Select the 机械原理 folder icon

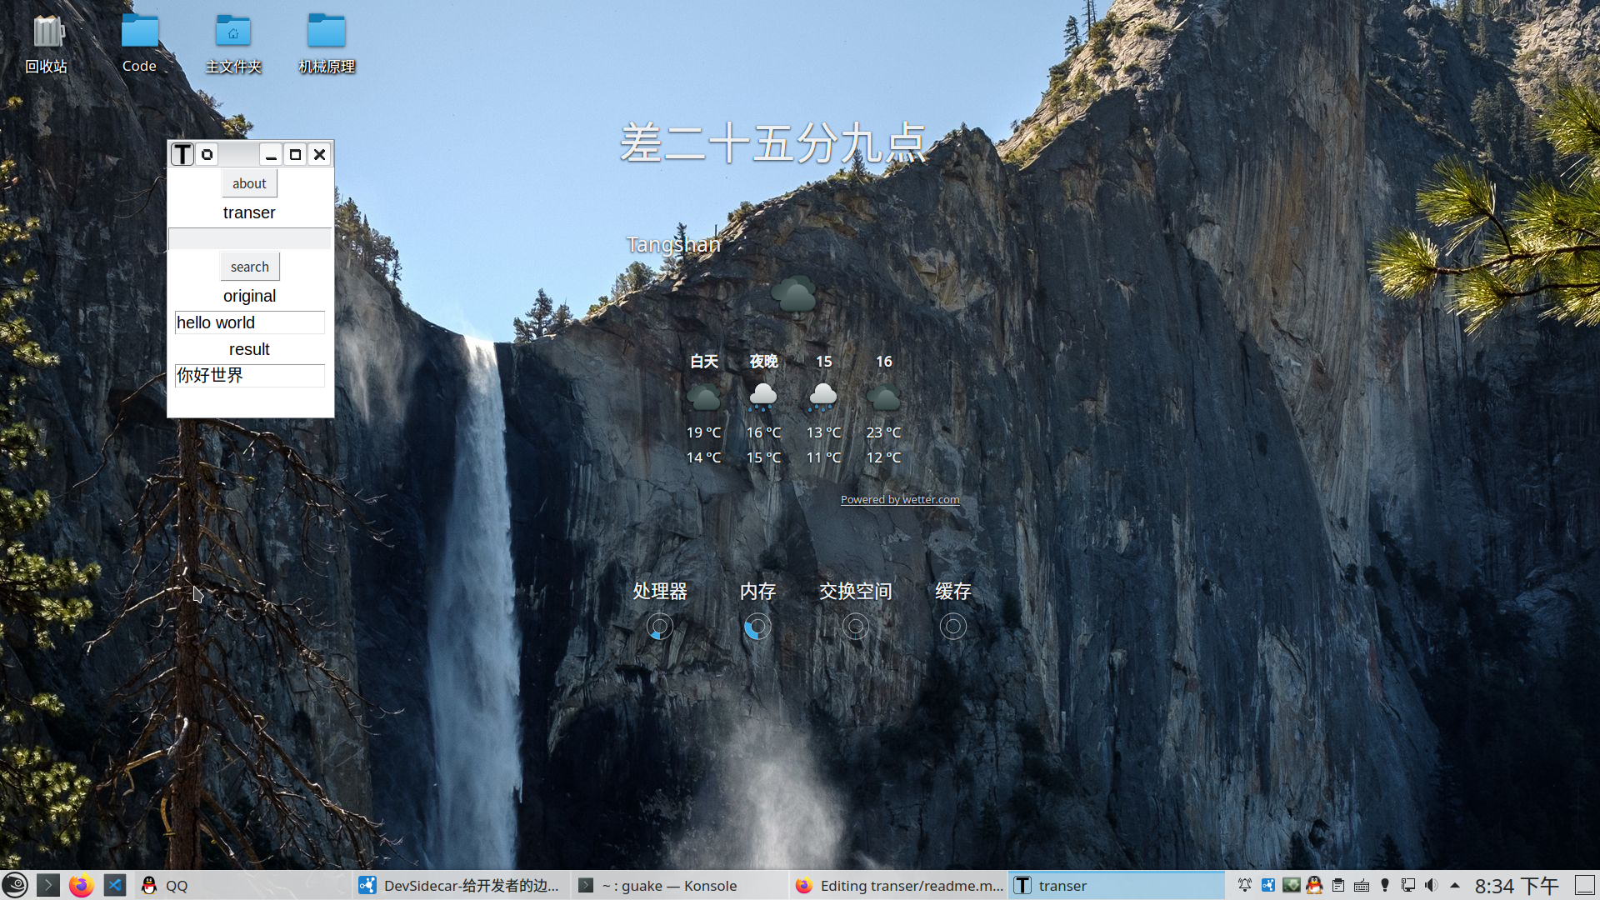point(327,44)
